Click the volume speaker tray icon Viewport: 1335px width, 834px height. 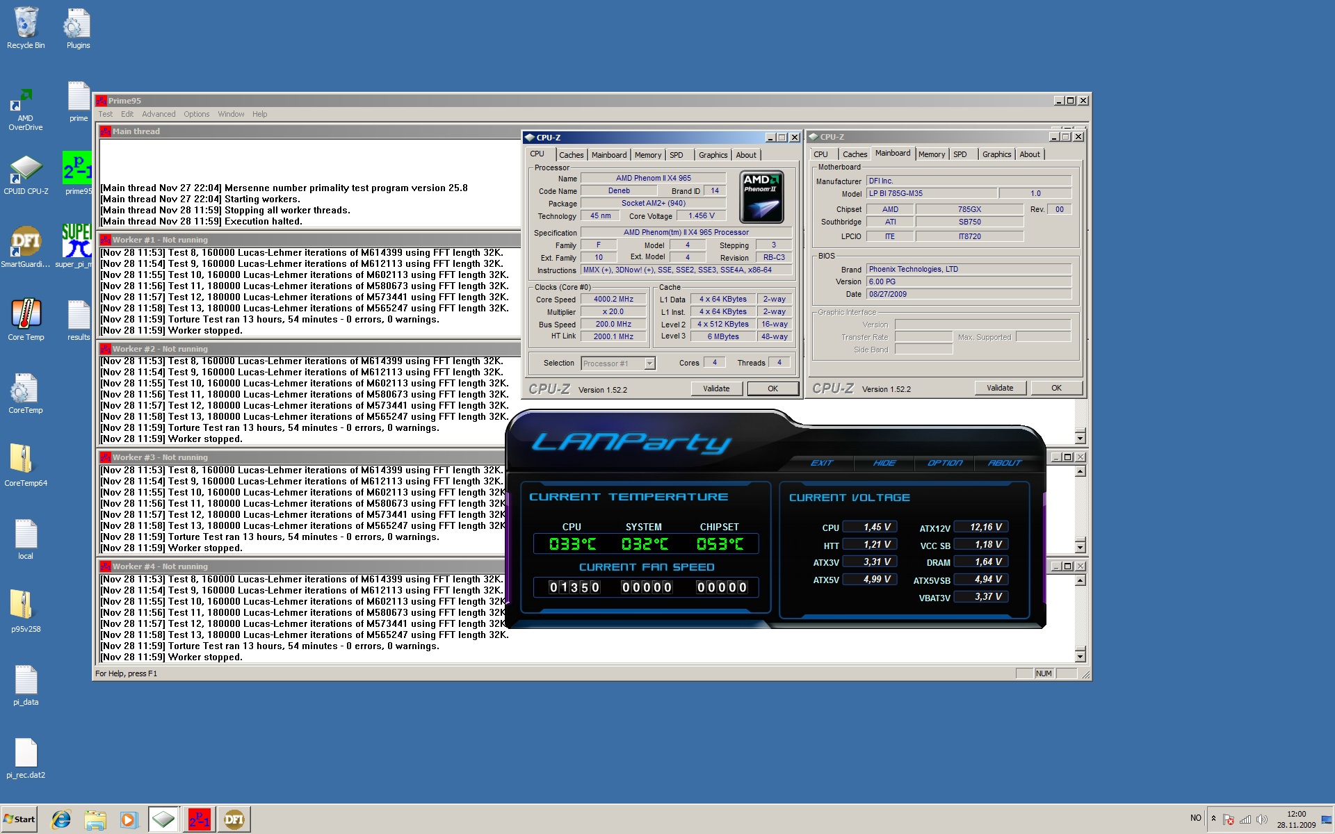pos(1261,819)
